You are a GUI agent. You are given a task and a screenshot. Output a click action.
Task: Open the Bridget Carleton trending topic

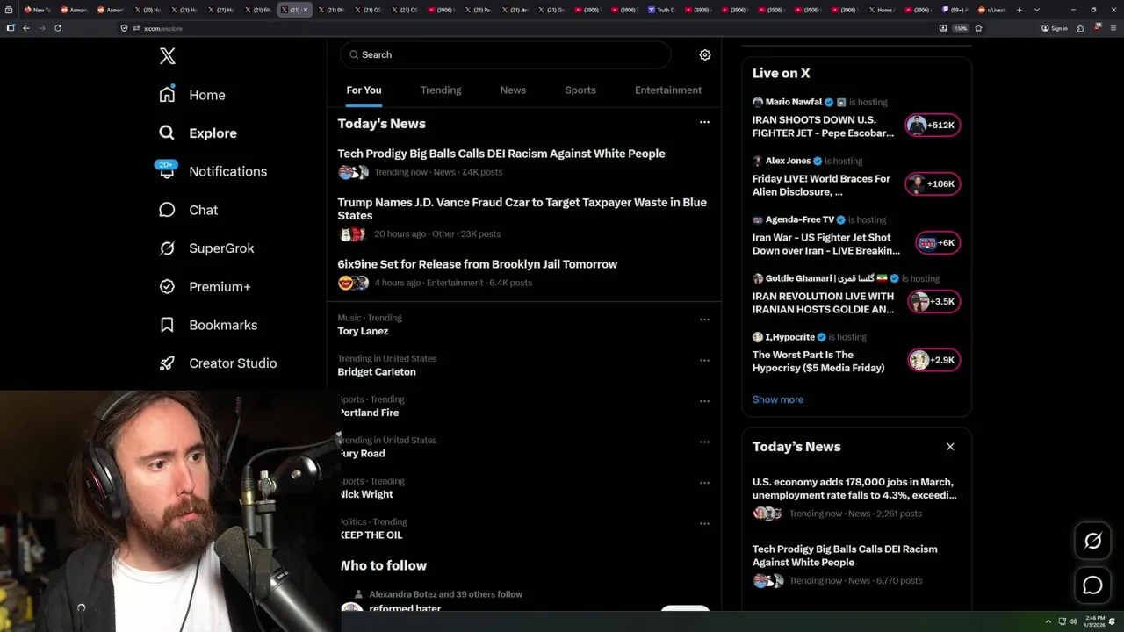coord(377,372)
